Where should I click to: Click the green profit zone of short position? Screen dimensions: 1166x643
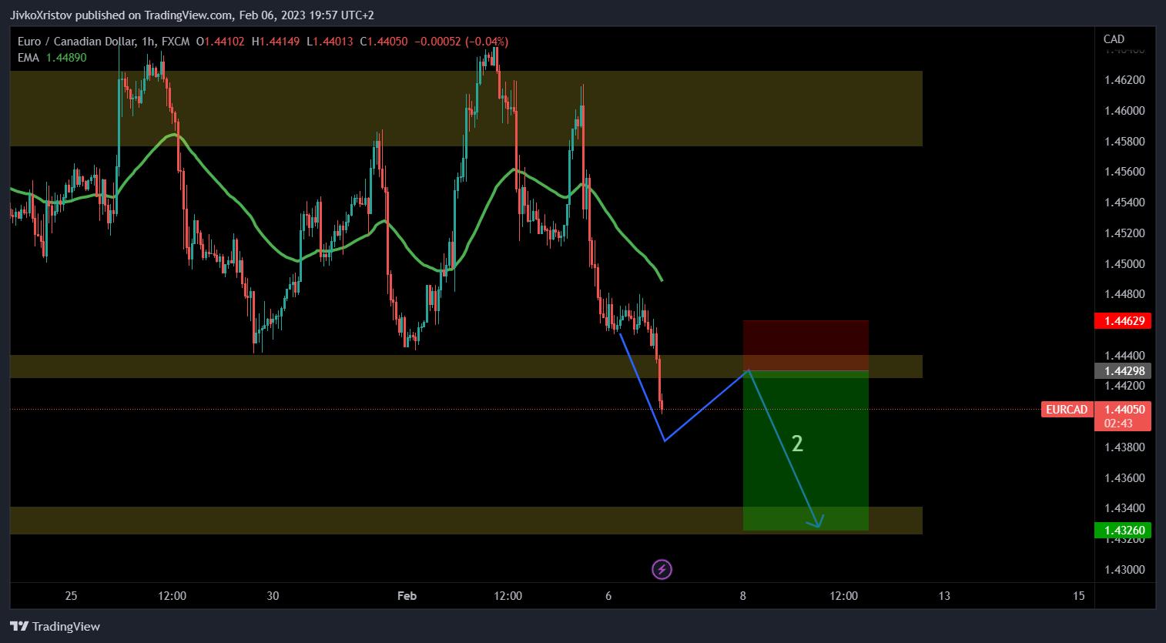pyautogui.click(x=806, y=450)
